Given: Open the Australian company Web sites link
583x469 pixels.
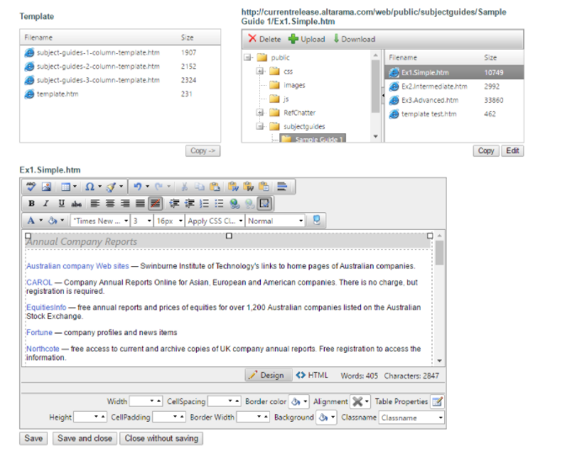Looking at the screenshot, I should tap(77, 266).
